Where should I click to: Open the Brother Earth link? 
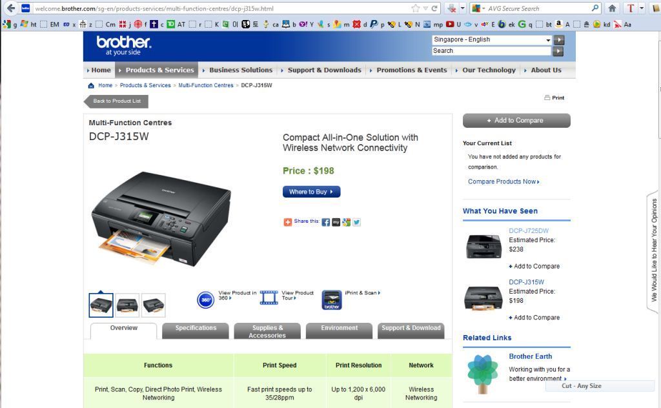(x=531, y=356)
